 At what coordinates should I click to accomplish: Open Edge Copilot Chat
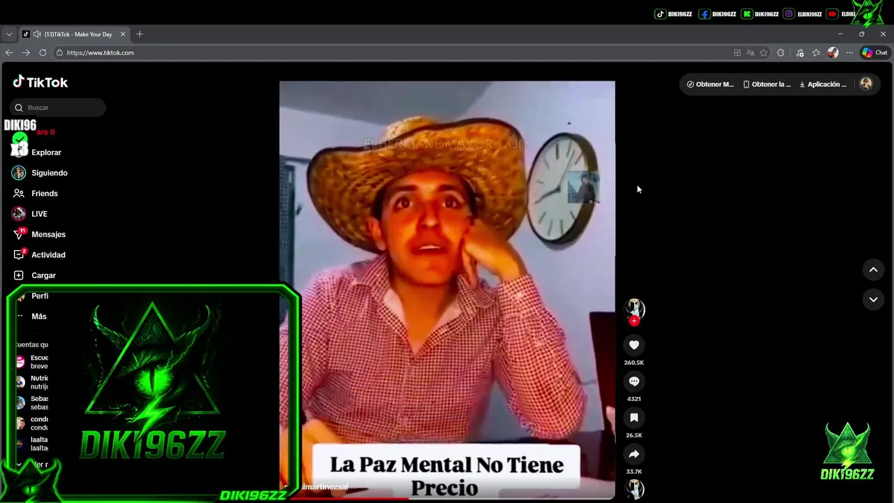(874, 52)
